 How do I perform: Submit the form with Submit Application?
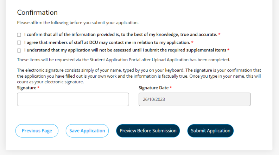coord(210,131)
